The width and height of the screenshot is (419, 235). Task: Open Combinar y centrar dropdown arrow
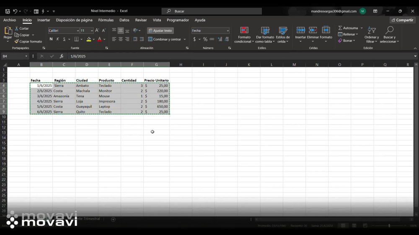click(185, 39)
